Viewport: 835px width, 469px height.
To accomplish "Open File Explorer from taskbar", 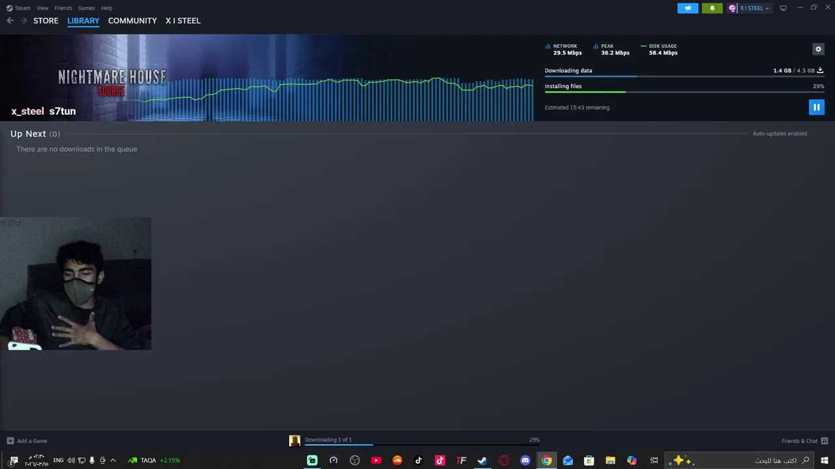I will click(x=610, y=461).
